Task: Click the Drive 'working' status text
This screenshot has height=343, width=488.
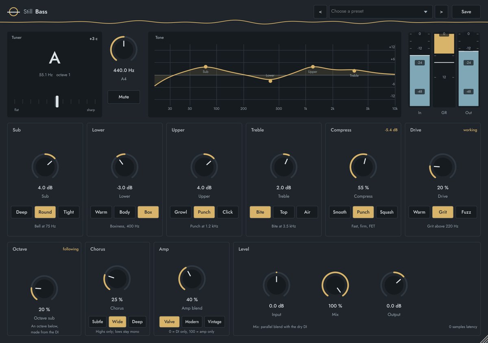Action: (470, 130)
